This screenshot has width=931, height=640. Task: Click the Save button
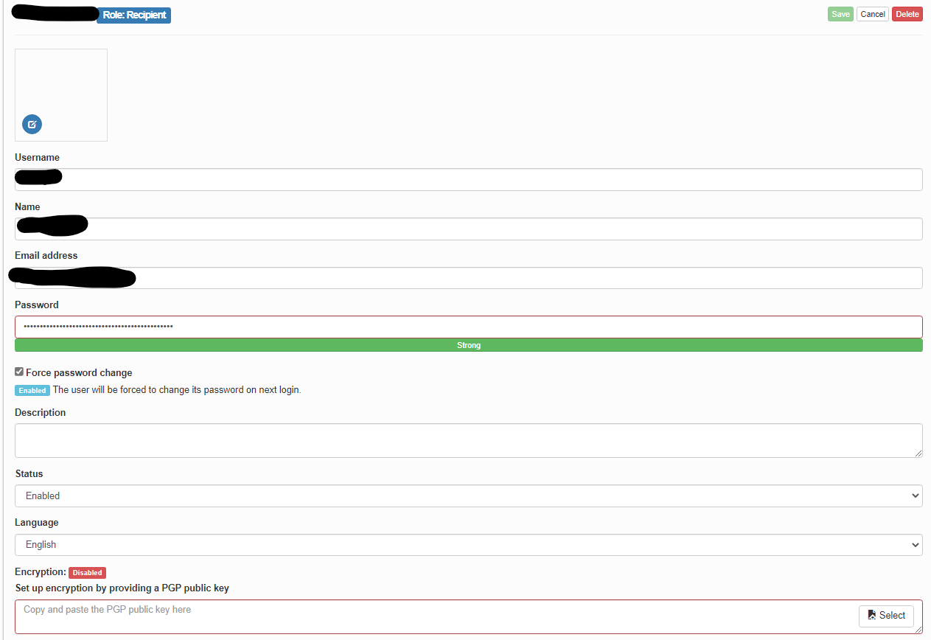(x=840, y=14)
